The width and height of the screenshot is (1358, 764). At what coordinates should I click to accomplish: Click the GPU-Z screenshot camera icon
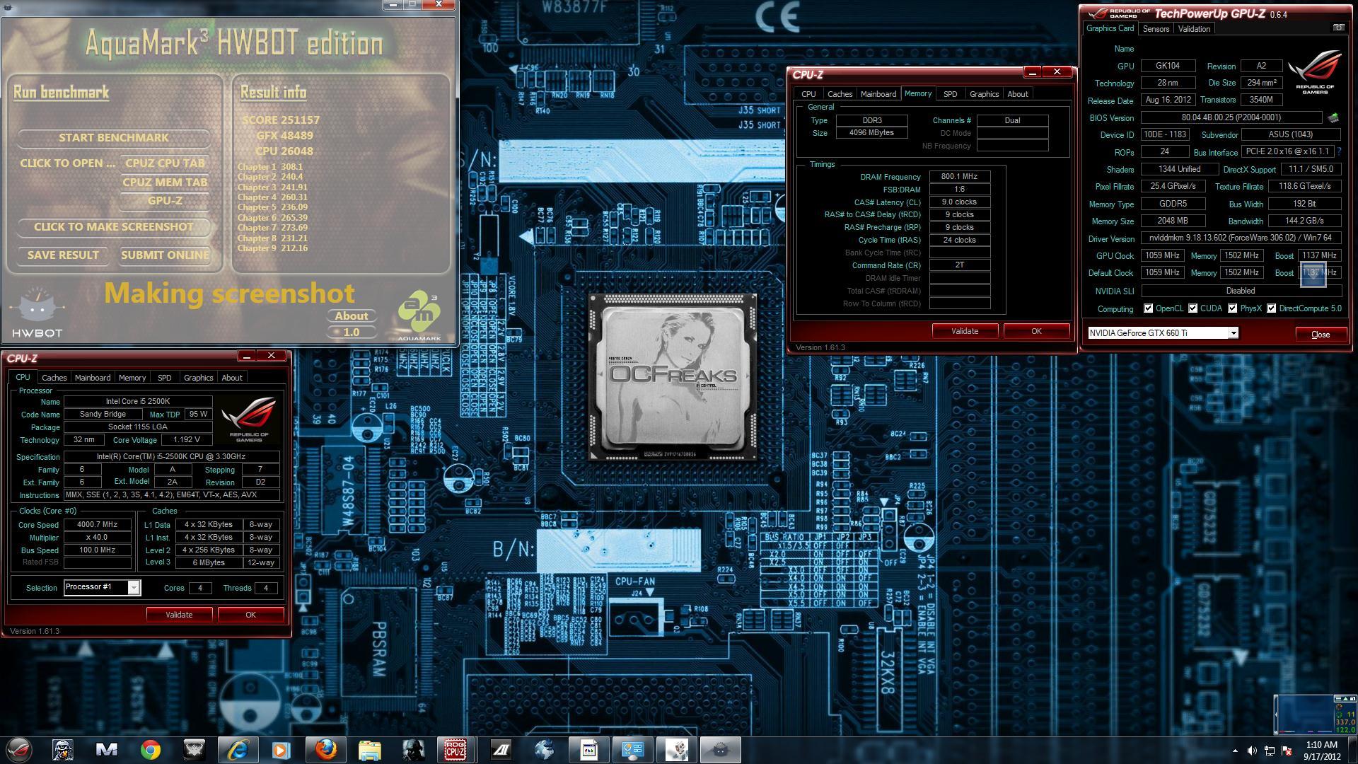coord(1338,28)
